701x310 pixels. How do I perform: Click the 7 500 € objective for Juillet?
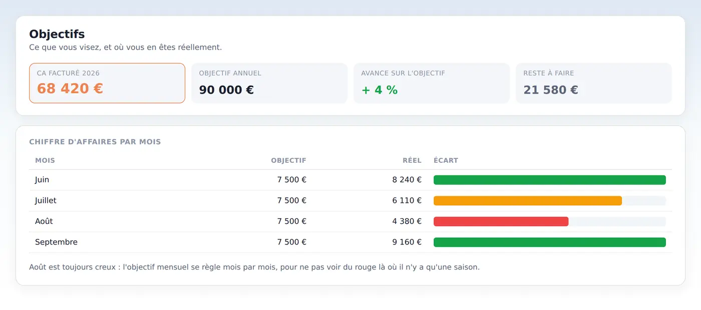(292, 200)
